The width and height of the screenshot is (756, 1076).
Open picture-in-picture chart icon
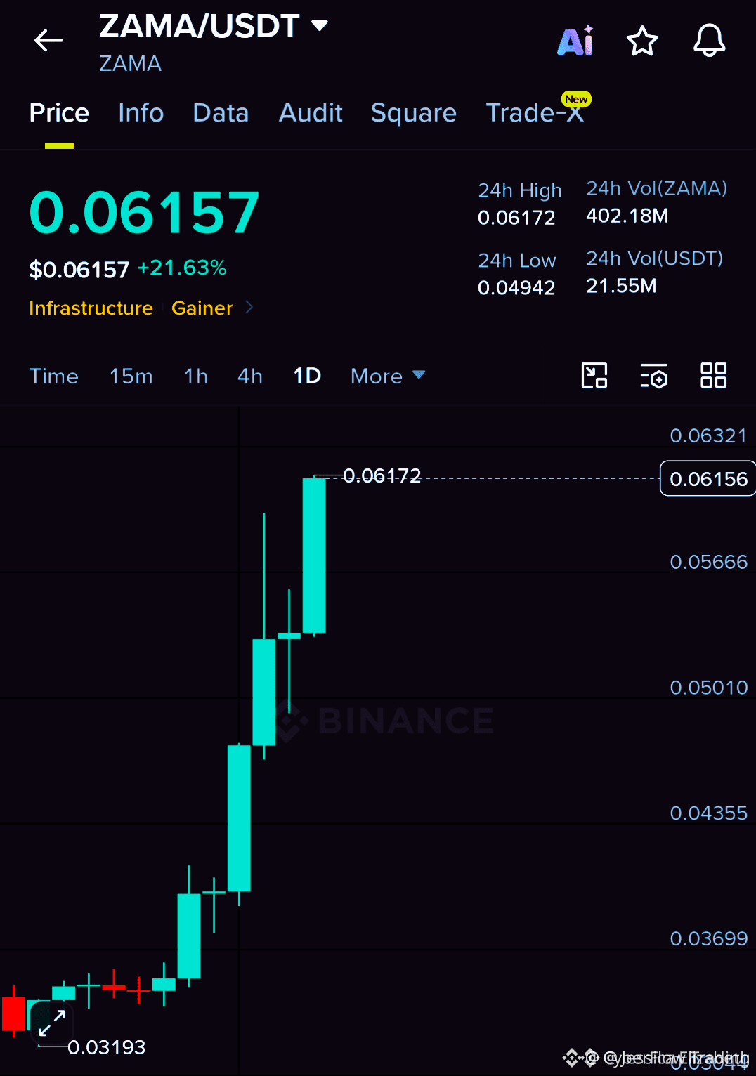point(594,376)
